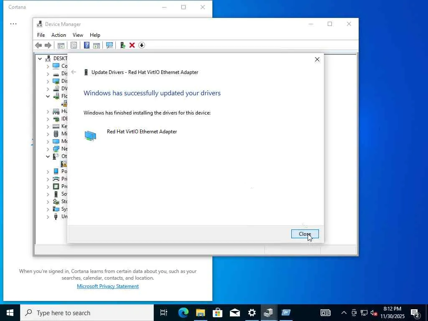Click the red X Uninstall device icon
Image resolution: width=428 pixels, height=321 pixels.
[x=132, y=45]
